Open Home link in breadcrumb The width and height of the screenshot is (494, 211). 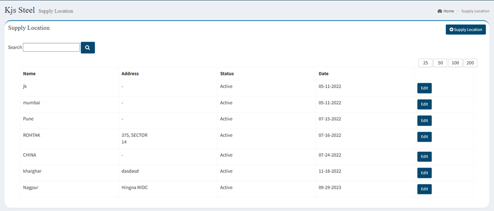448,11
